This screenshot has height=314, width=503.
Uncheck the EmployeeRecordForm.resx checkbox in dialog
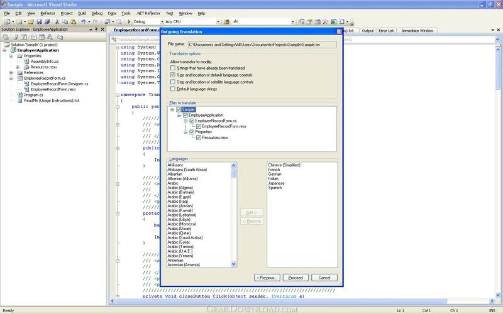pos(199,126)
